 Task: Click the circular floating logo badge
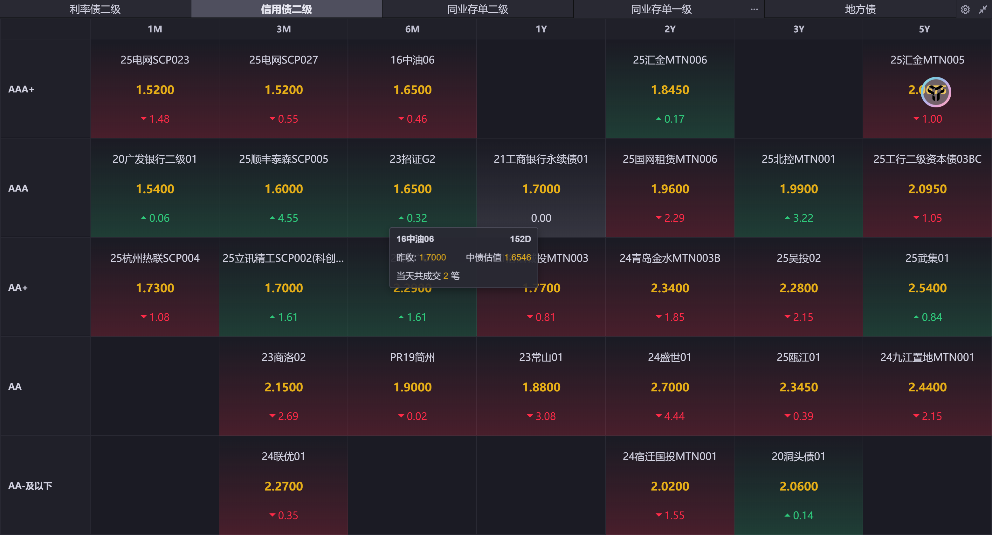(935, 92)
